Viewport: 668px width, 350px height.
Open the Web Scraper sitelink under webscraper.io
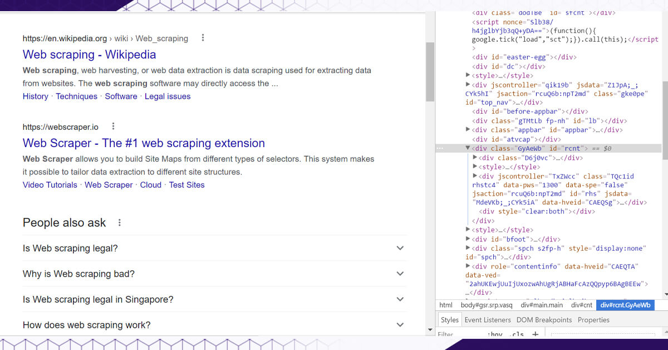pyautogui.click(x=109, y=185)
